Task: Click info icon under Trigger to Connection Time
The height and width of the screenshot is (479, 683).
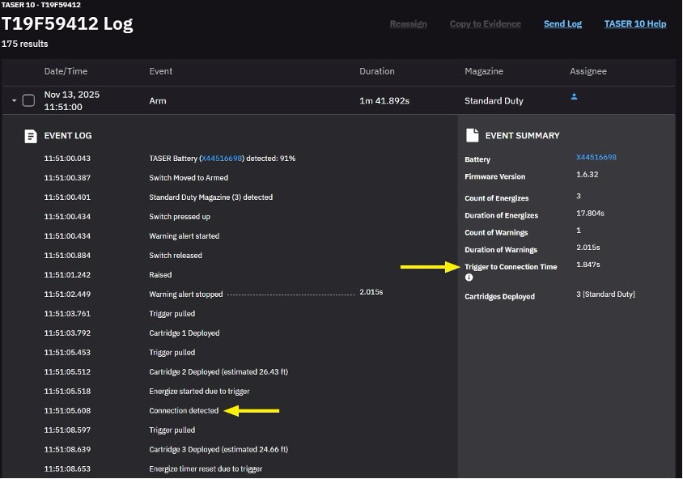Action: click(x=469, y=278)
